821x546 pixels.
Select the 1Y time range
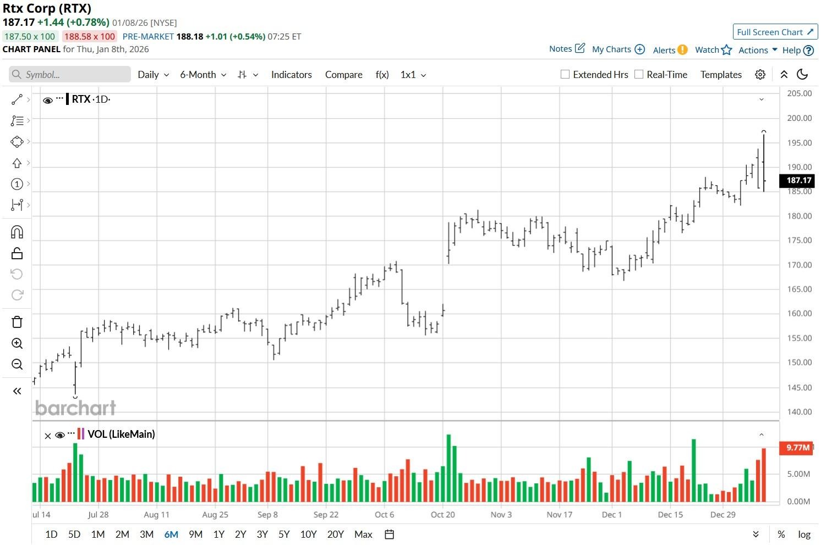tap(218, 534)
